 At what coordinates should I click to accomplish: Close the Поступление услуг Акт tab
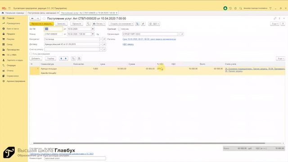pyautogui.click(x=117, y=13)
